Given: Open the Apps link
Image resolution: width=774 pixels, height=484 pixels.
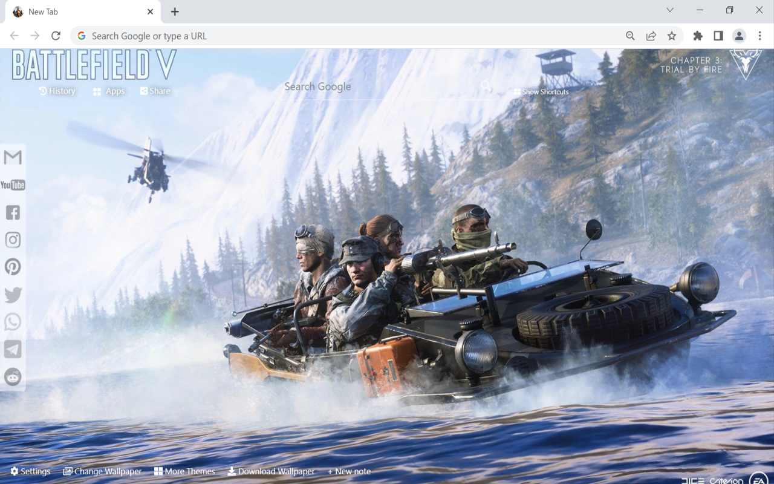Looking at the screenshot, I should click(x=109, y=91).
